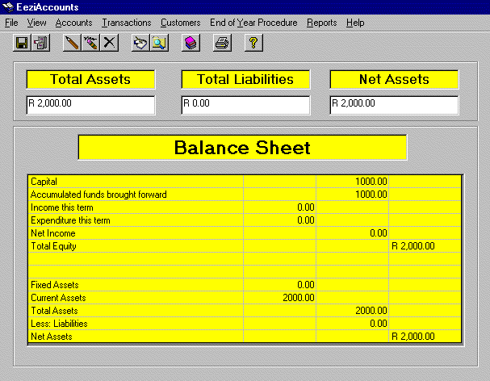Click the Total Equity R 2,000.00 cell

pyautogui.click(x=425, y=246)
